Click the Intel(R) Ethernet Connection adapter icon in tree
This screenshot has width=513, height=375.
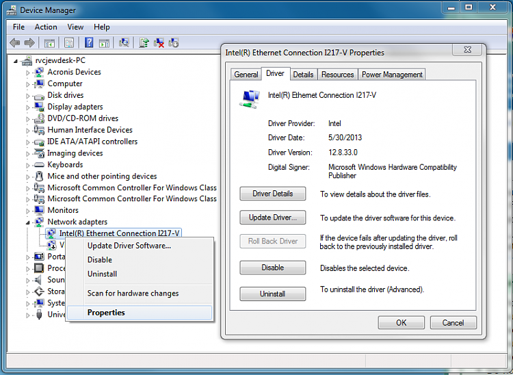point(51,233)
